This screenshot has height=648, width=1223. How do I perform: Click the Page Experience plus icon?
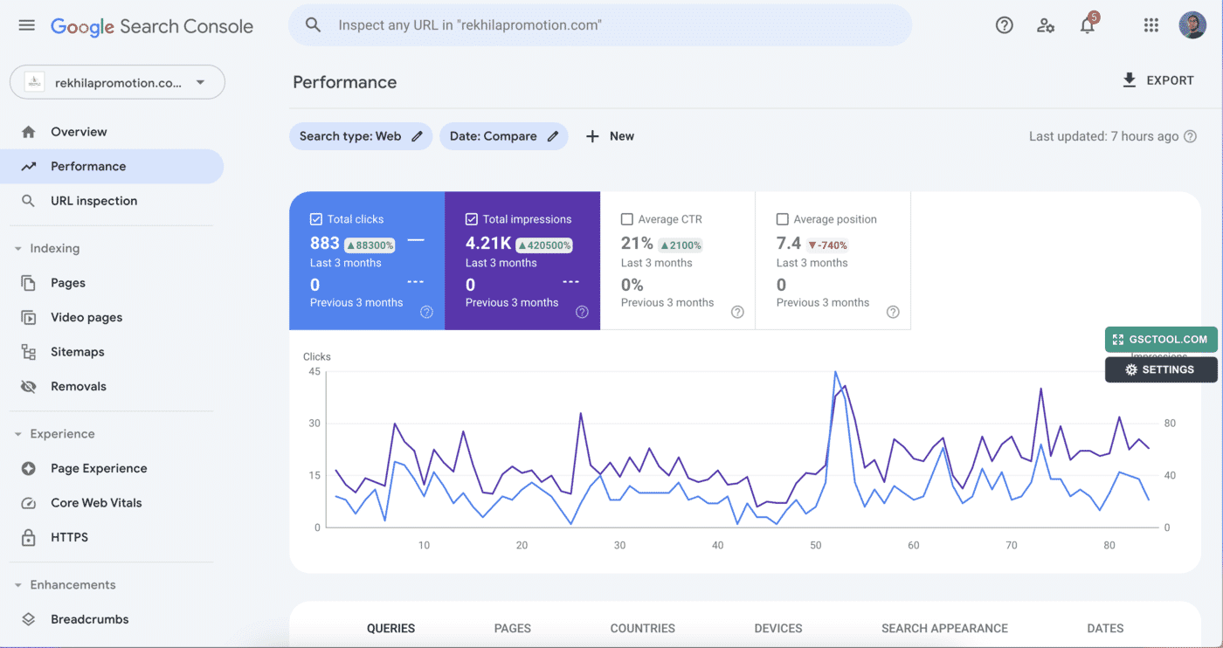29,469
